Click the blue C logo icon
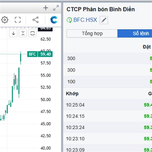Screen dimensions: 152x152 tap(54, 20)
